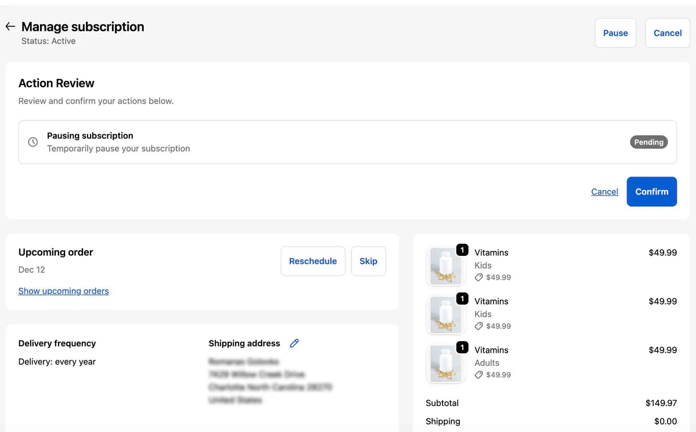The width and height of the screenshot is (696, 432).
Task: Reschedule the upcoming order
Action: click(x=313, y=261)
